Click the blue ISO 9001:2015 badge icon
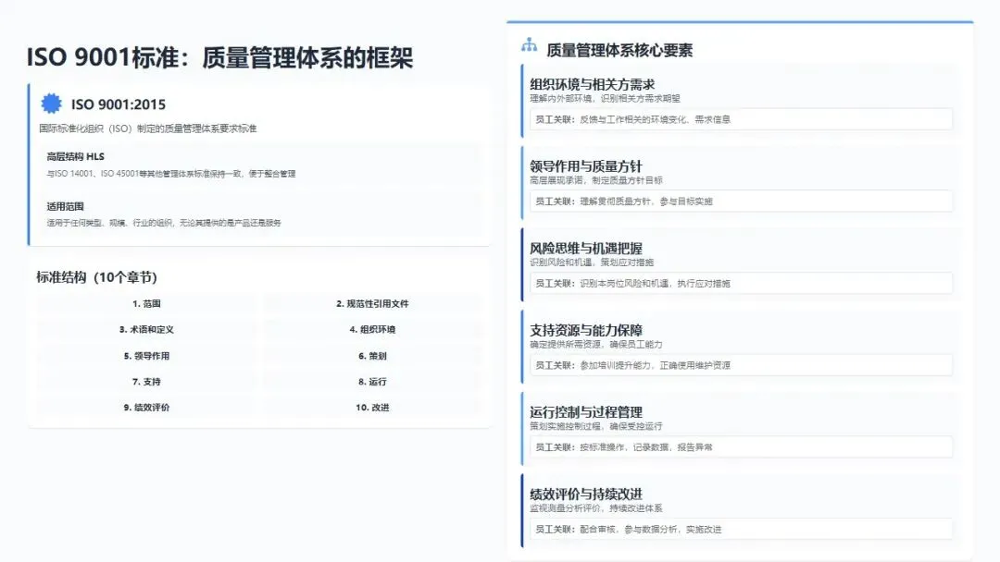This screenshot has width=1000, height=562. pyautogui.click(x=52, y=104)
